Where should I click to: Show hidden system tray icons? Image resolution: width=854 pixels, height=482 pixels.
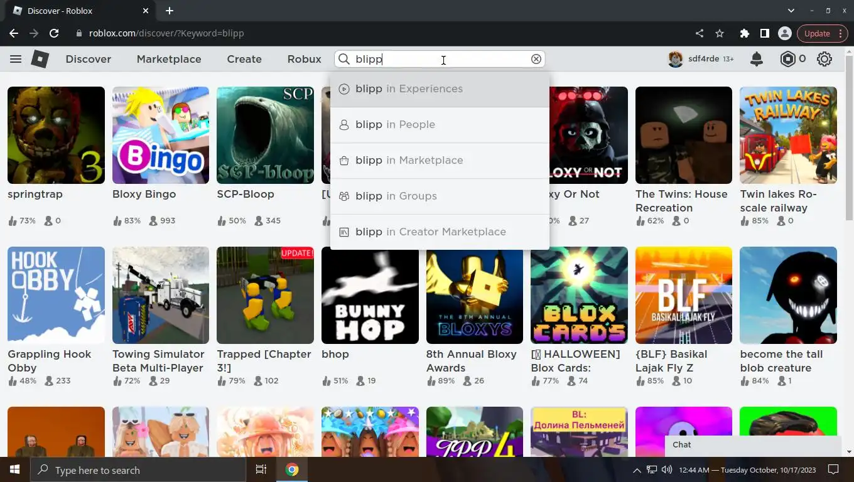pyautogui.click(x=637, y=469)
